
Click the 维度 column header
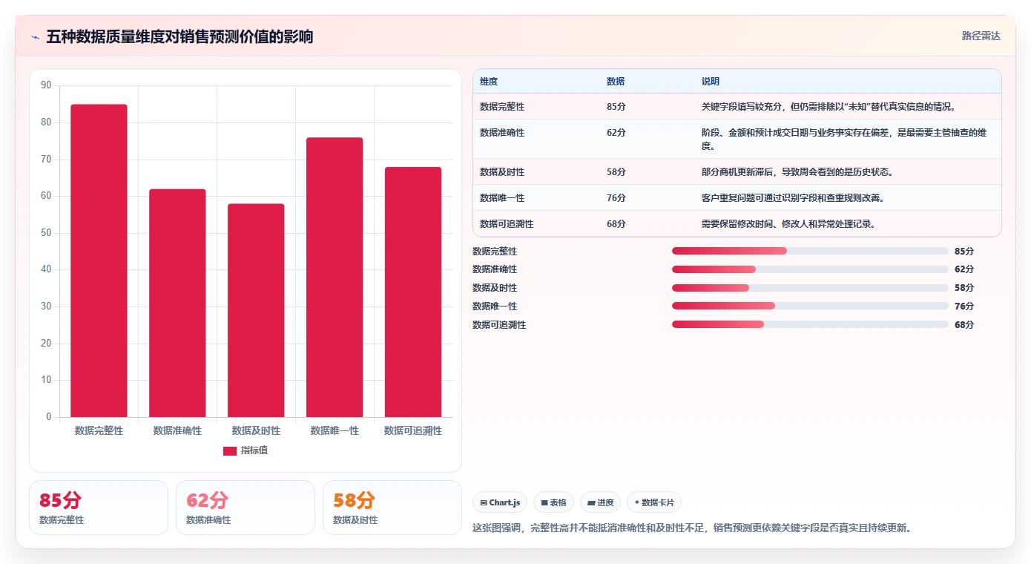coord(489,82)
